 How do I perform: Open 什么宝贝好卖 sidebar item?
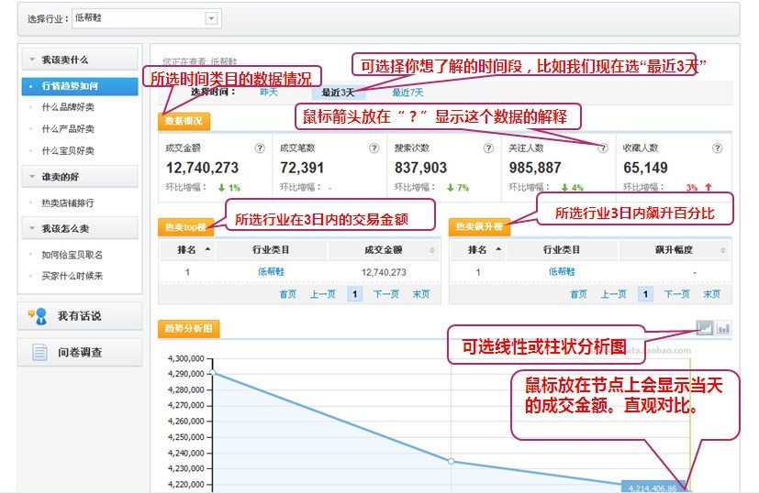point(68,151)
